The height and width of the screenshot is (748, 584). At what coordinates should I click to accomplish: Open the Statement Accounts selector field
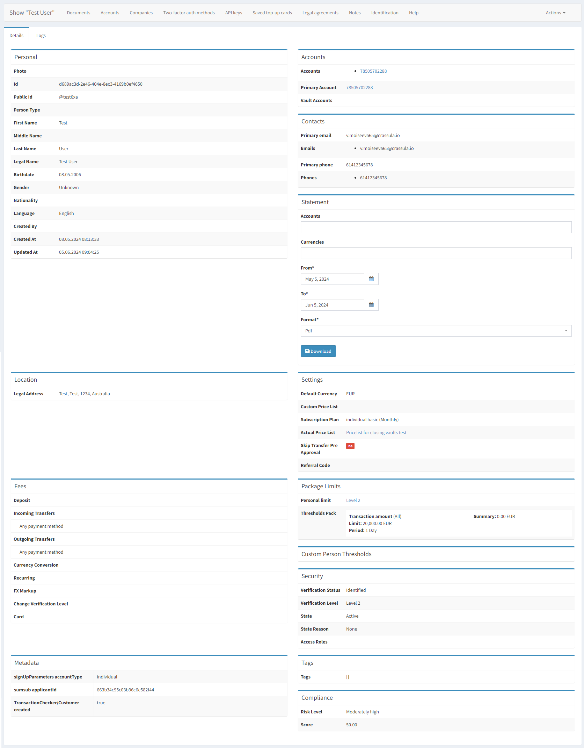[436, 227]
